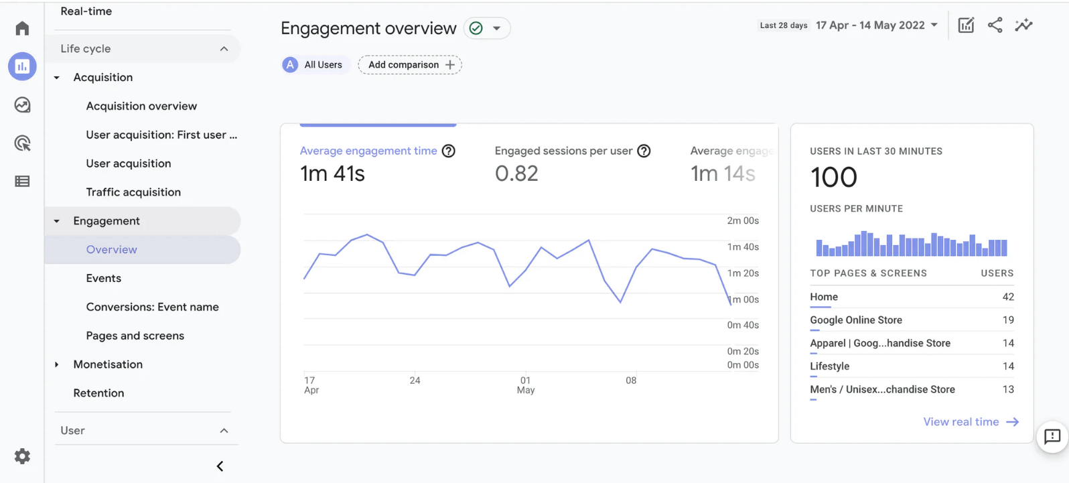The width and height of the screenshot is (1069, 483).
Task: Collapse the Life cycle section
Action: click(224, 49)
